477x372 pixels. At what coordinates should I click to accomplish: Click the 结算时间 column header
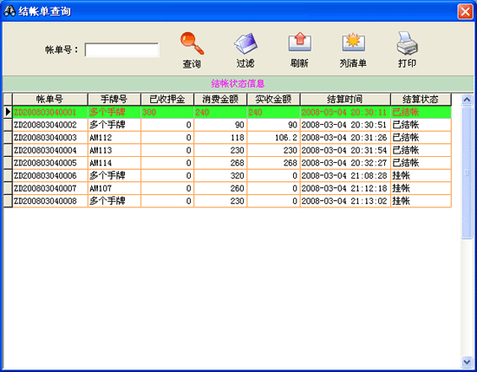(345, 99)
